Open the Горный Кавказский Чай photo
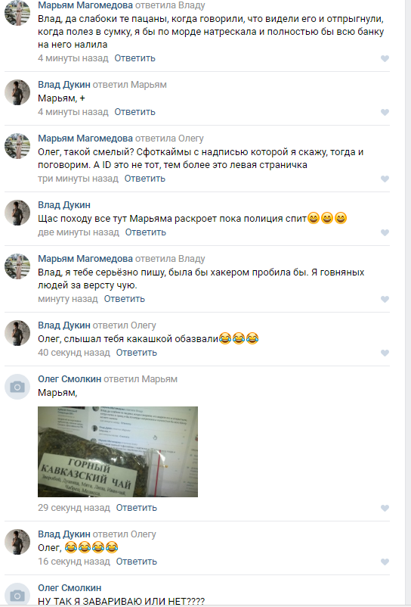The height and width of the screenshot is (607, 411). [118, 452]
